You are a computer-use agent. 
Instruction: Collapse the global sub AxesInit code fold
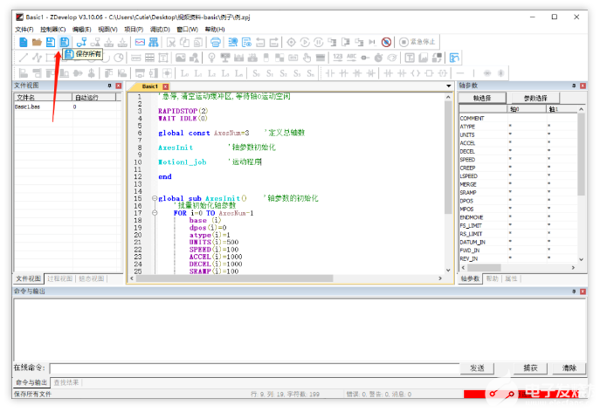154,198
